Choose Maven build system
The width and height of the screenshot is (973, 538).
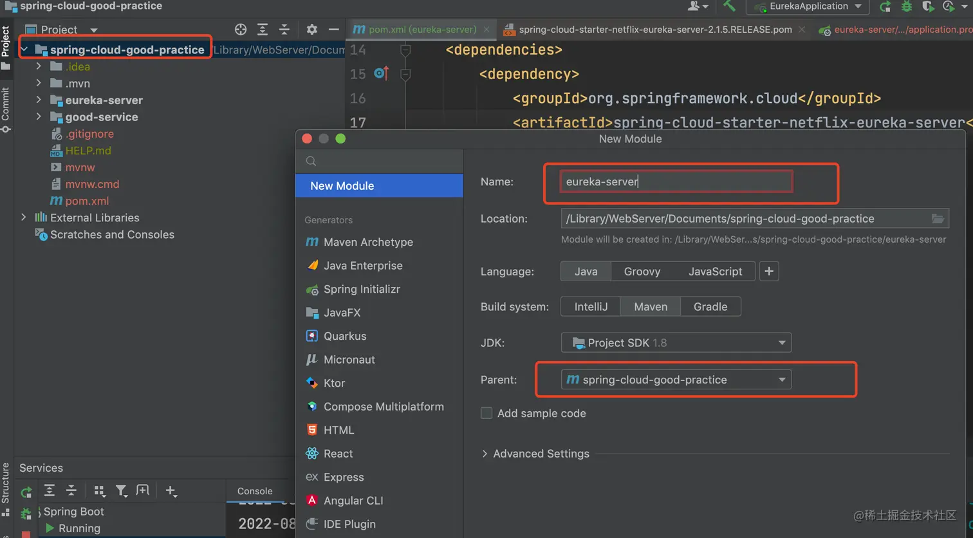pos(651,307)
